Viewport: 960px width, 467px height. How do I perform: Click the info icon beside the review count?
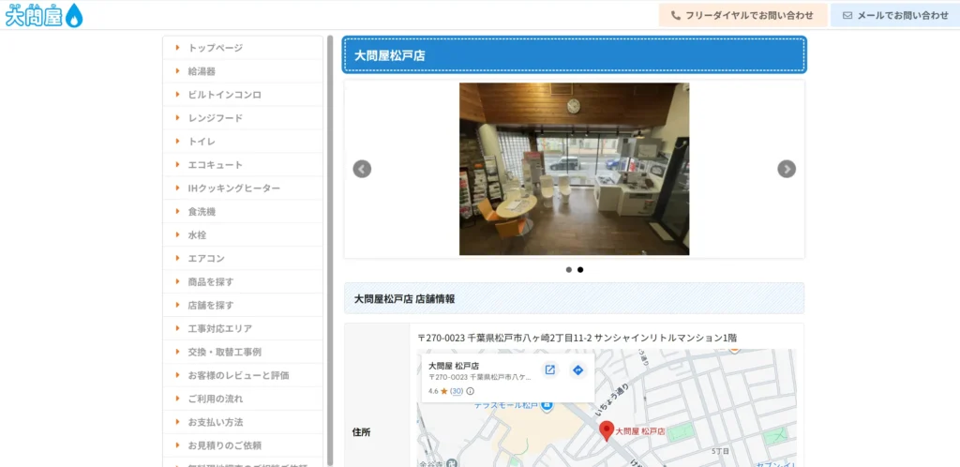pos(471,391)
